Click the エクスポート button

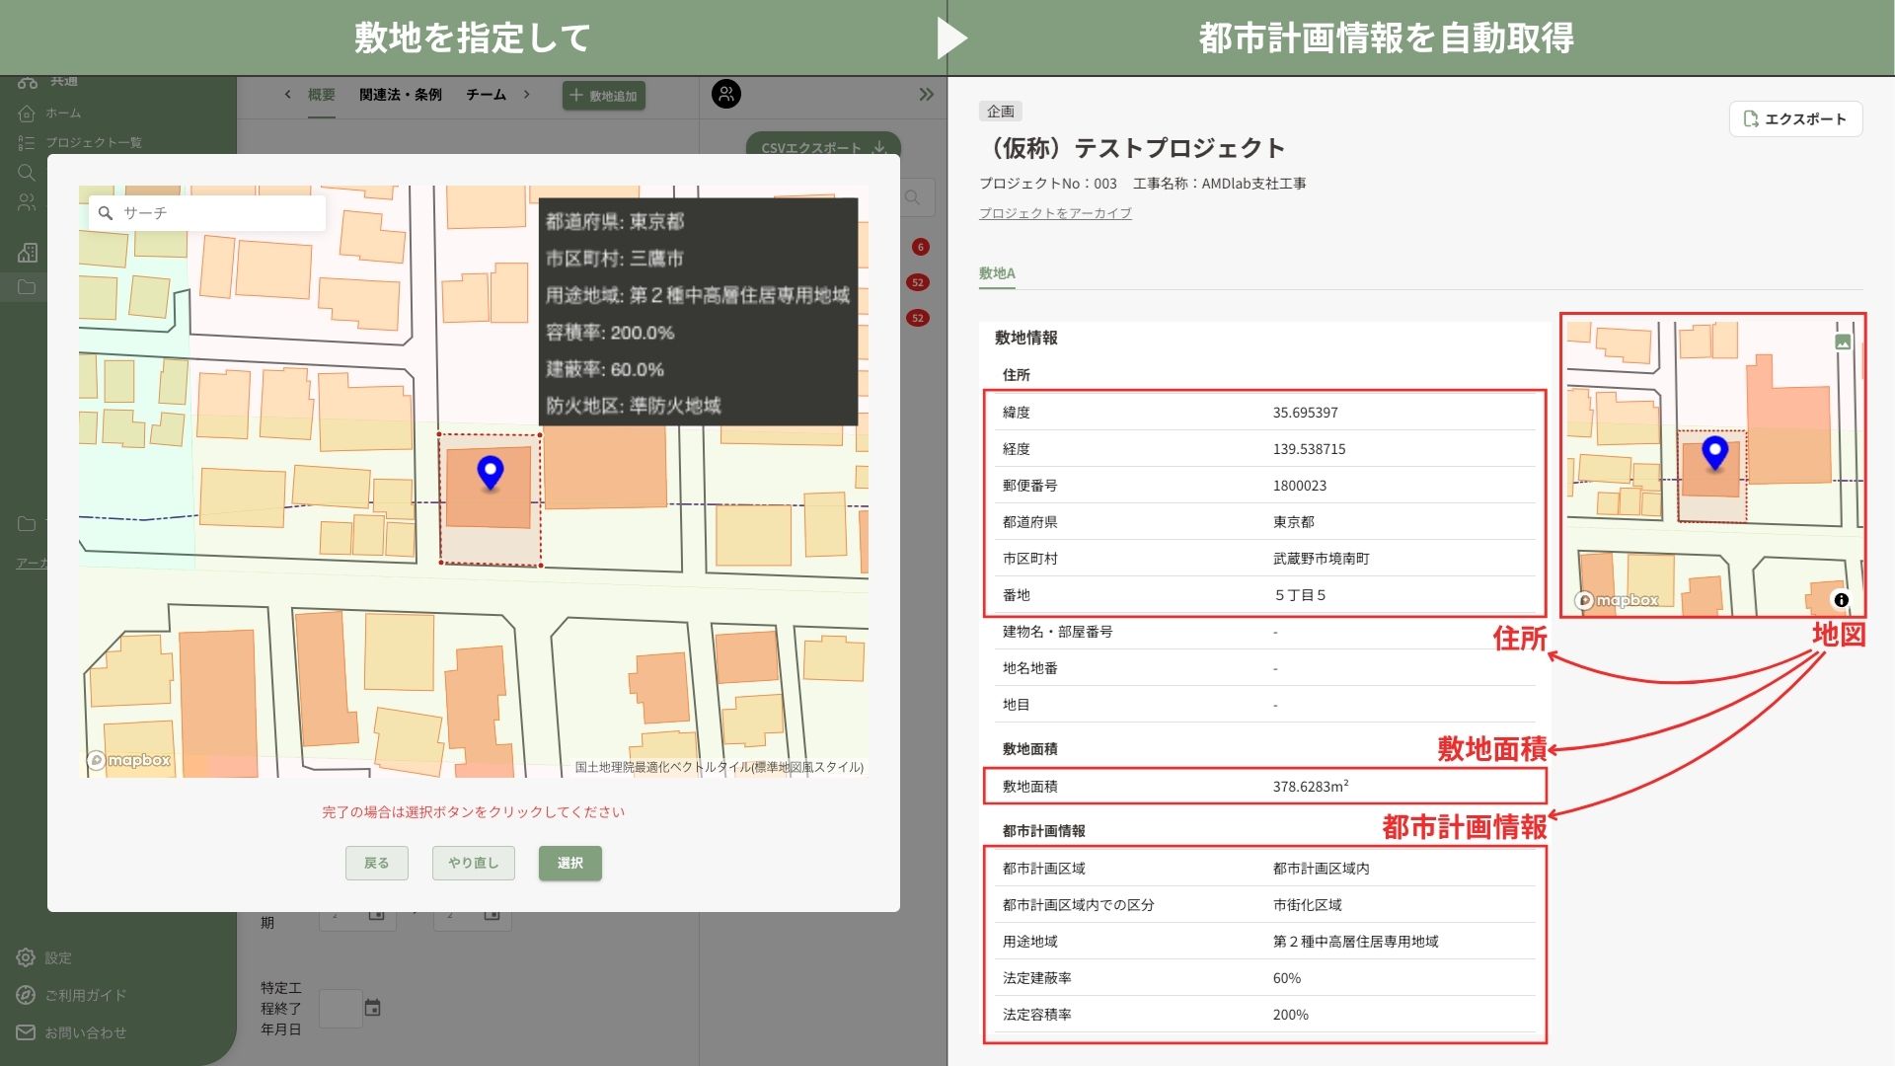1794,119
